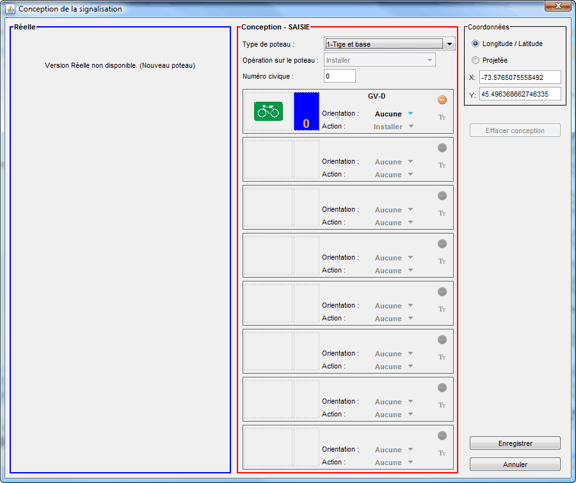This screenshot has height=483, width=576.
Task: Remove the GV-D sign with orange minus icon
Action: (x=442, y=100)
